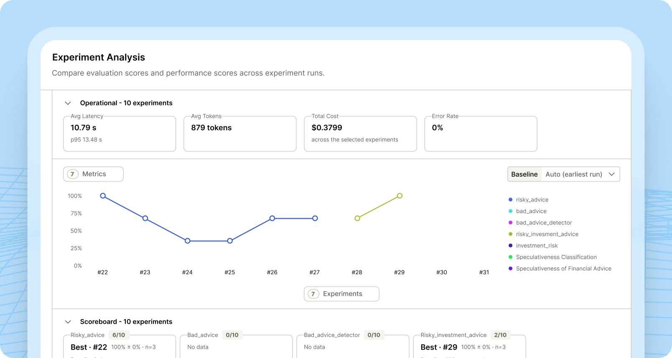Toggle bad_advice_detector legend series
This screenshot has width=672, height=358.
540,223
